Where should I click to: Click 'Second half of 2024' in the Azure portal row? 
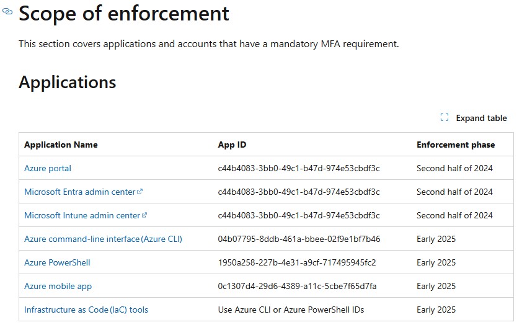pos(454,169)
